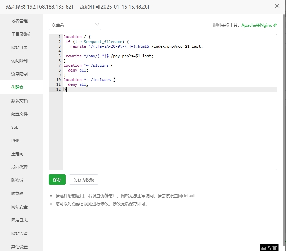This screenshot has height=251, width=286.
Task: Open the Apache转Nginx conversion tool
Action: point(257,25)
